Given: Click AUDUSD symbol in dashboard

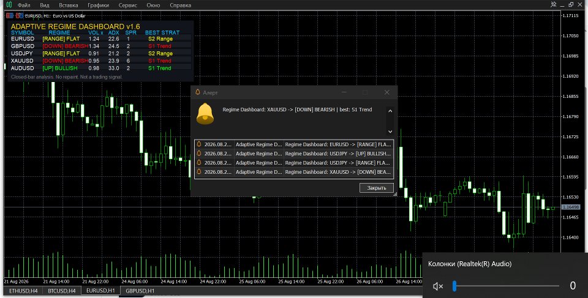Looking at the screenshot, I should coord(23,68).
